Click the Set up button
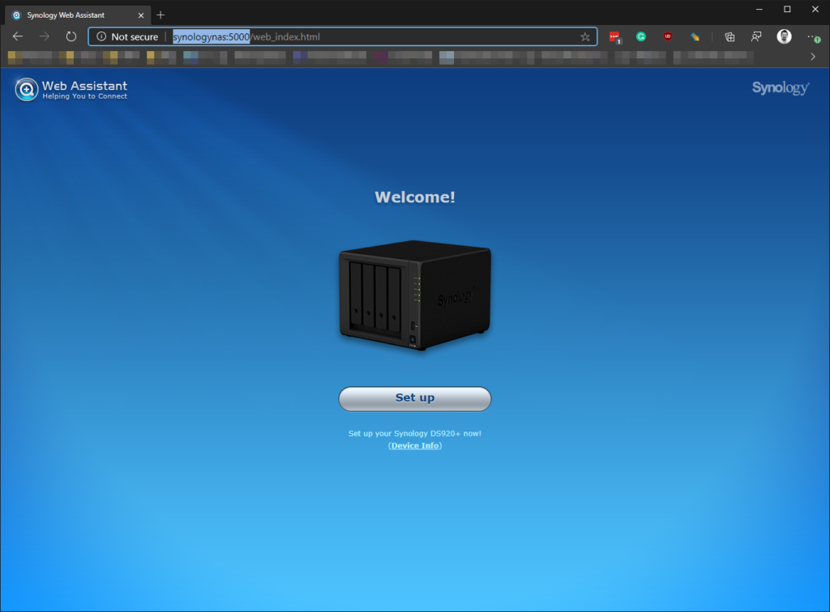The height and width of the screenshot is (612, 830). click(x=414, y=398)
